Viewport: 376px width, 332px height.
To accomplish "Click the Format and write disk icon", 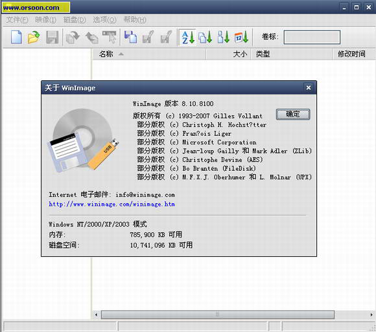I will [110, 37].
